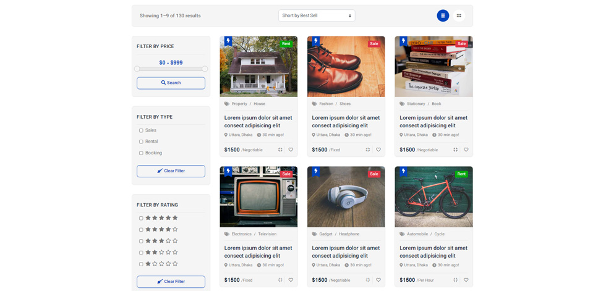606x291 pixels.
Task: Click the Sale badge on Headphone listing
Action: click(373, 174)
